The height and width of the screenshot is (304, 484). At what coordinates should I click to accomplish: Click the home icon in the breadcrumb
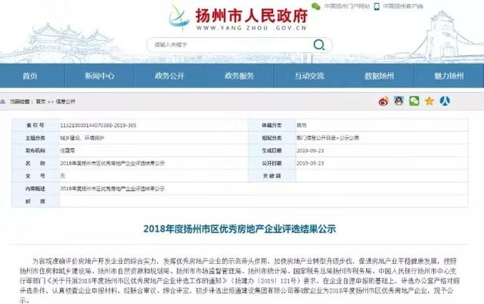(x=3, y=101)
